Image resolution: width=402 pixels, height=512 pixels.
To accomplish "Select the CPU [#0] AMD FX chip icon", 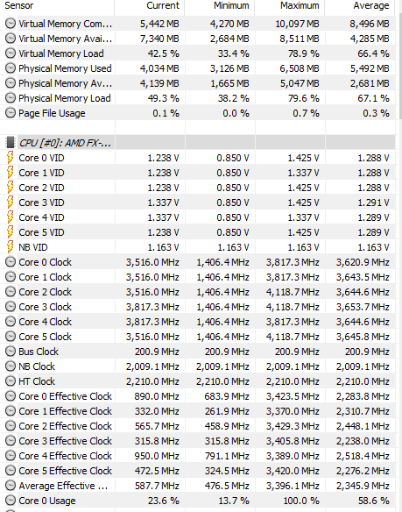I will pyautogui.click(x=11, y=143).
